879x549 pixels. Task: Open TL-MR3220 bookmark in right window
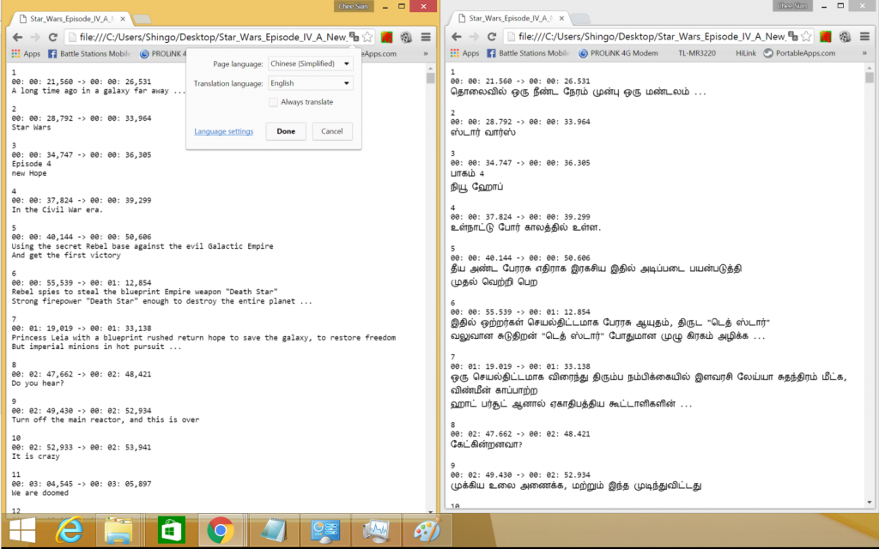(696, 53)
